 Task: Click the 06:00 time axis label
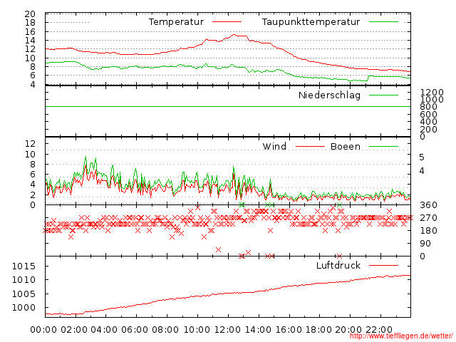[135, 330]
